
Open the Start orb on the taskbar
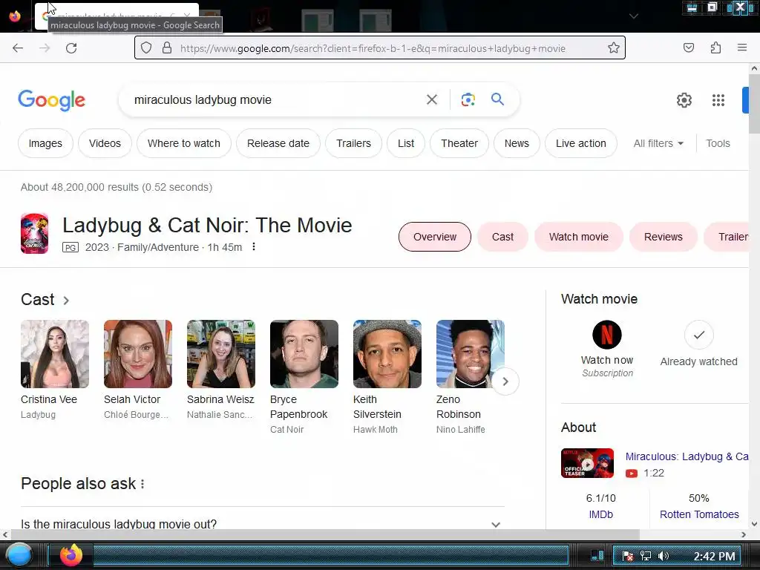pyautogui.click(x=20, y=555)
